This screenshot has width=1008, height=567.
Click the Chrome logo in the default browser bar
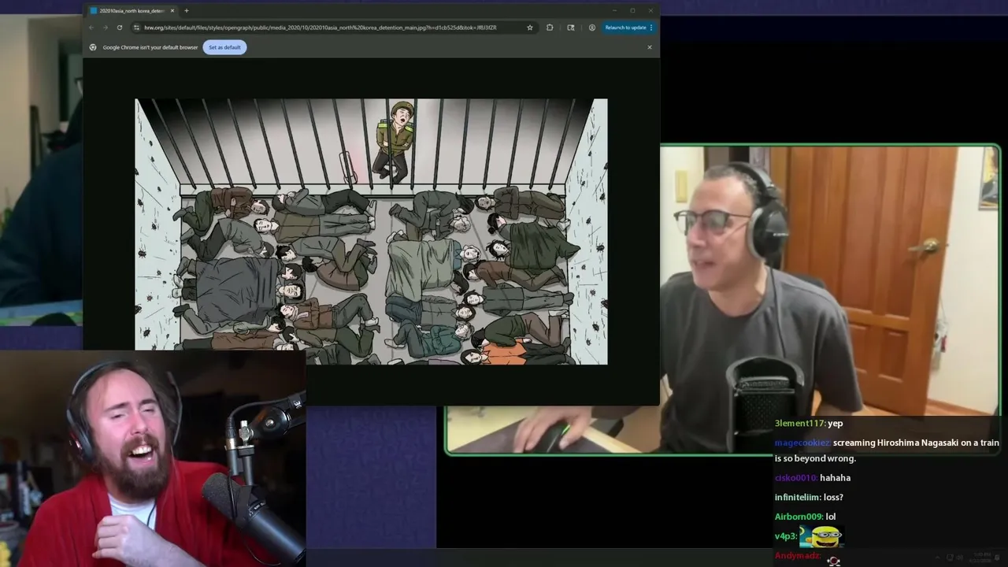[x=93, y=47]
